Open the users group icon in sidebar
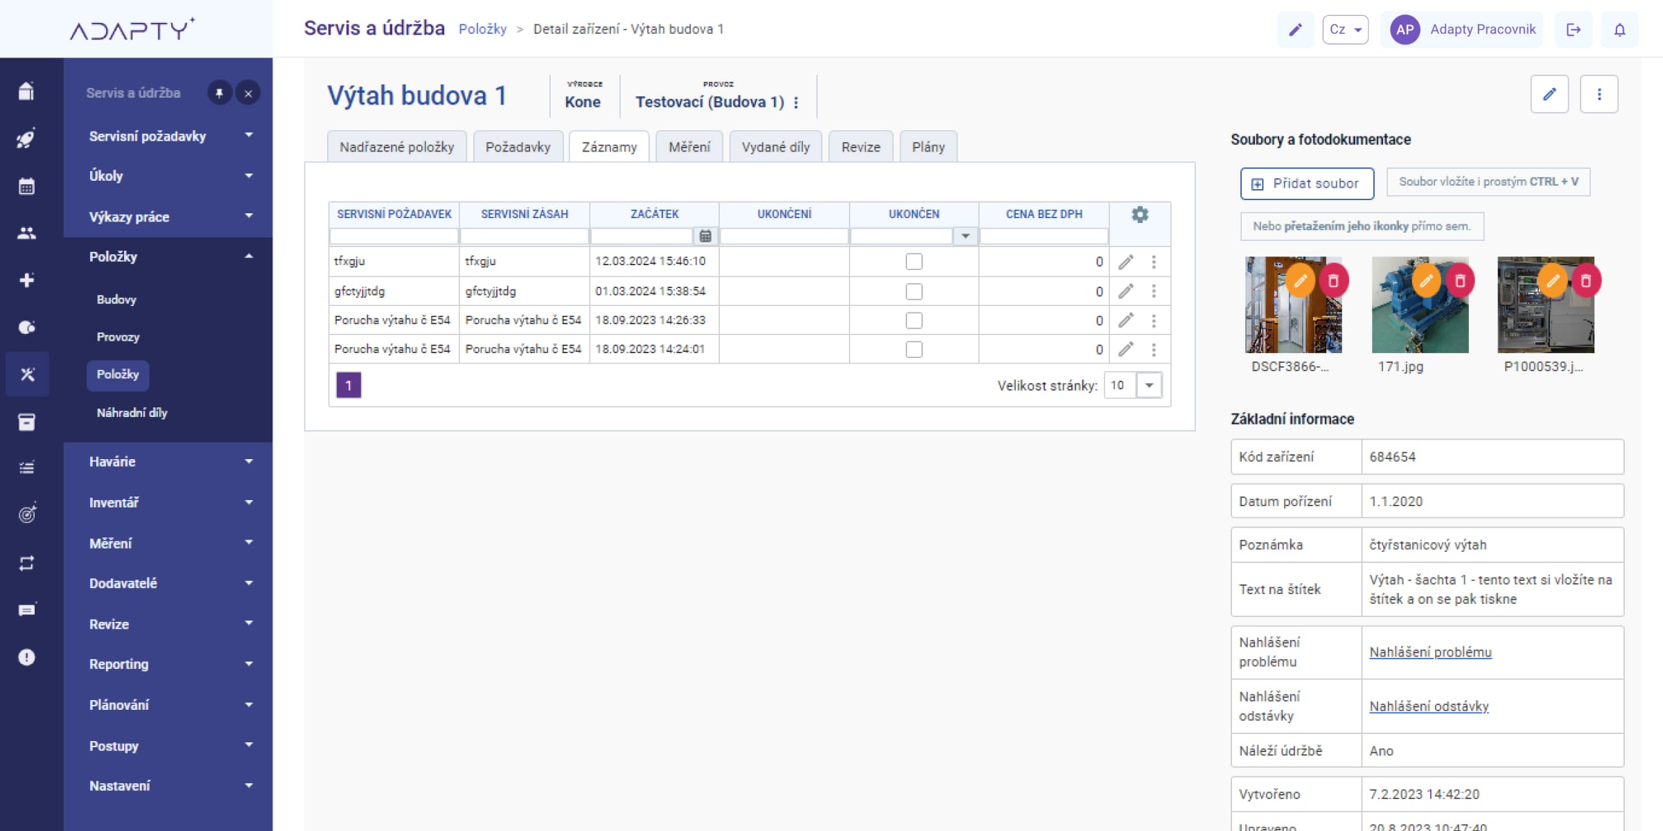 [x=26, y=233]
